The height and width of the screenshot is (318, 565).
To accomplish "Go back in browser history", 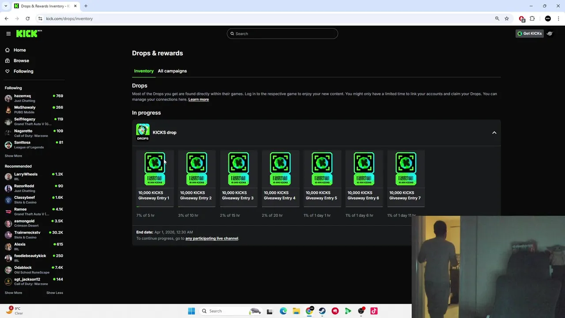I will tap(6, 19).
